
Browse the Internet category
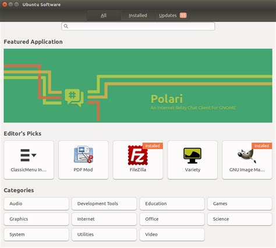104,219
